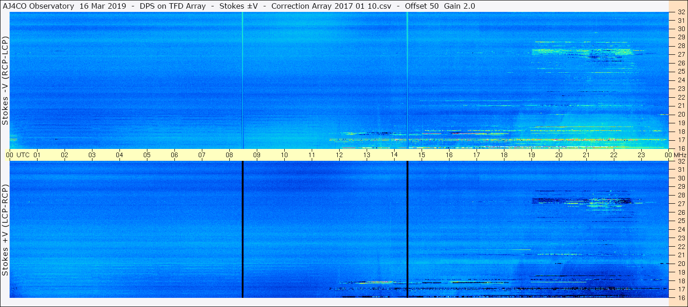Select the 06 hour tick on time axis
The height and width of the screenshot is (307, 688).
[174, 155]
